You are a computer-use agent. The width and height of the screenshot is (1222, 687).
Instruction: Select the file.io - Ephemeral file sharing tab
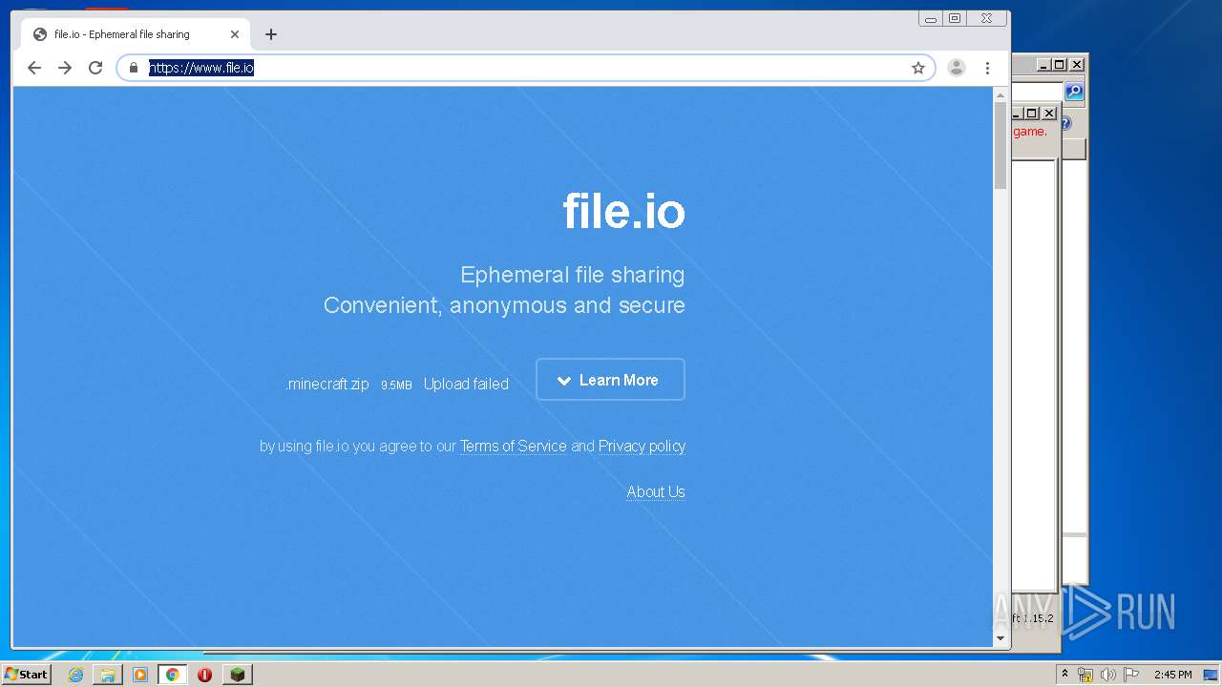135,34
